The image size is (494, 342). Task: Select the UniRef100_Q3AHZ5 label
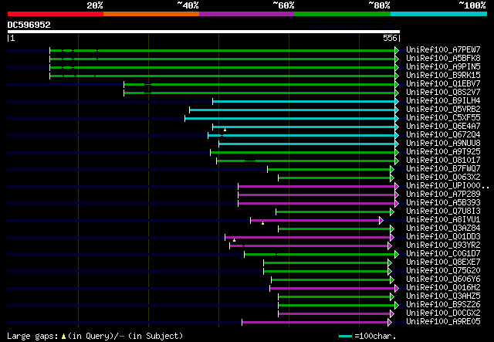[443, 296]
